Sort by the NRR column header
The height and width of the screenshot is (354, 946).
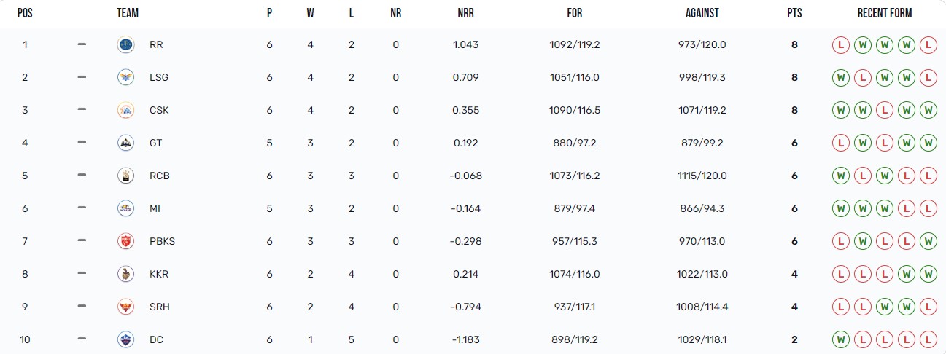click(x=465, y=13)
